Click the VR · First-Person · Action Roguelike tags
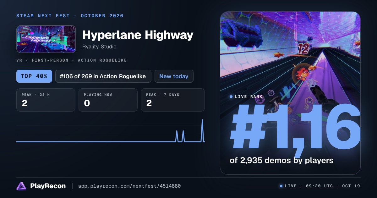The image size is (377, 198). pos(72,60)
